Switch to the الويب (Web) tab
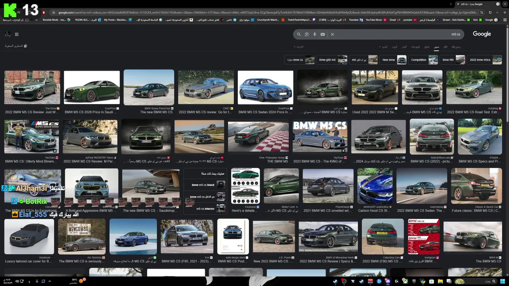Screen dimensions: 509x286 (394, 47)
